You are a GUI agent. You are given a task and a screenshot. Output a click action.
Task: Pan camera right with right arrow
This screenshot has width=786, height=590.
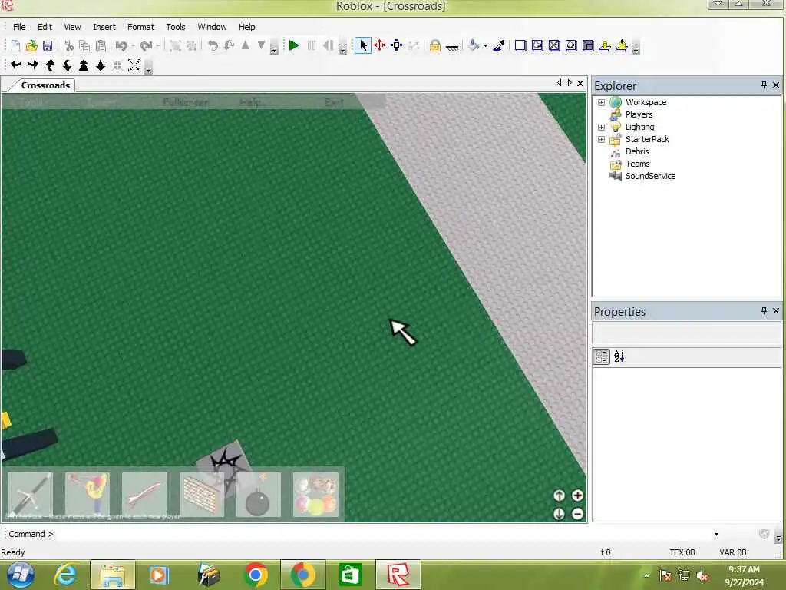33,65
